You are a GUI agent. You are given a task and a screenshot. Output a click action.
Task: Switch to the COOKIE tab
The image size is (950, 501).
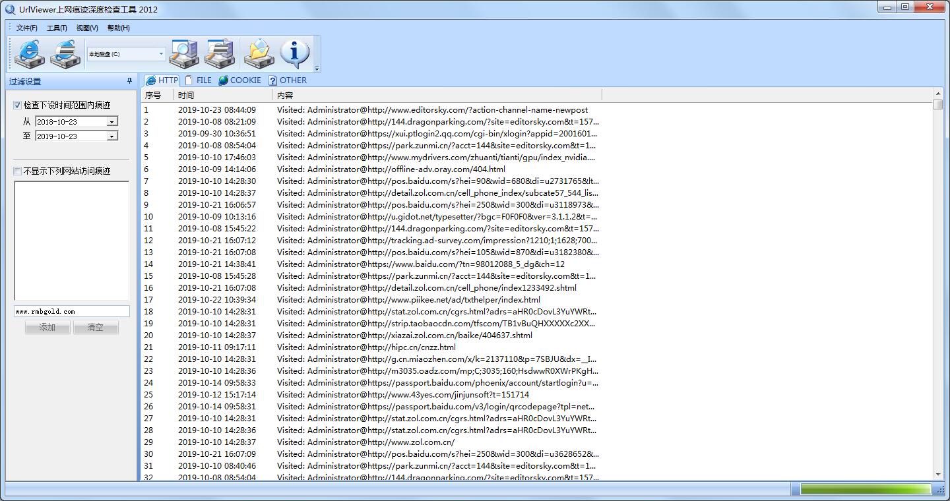(x=240, y=80)
